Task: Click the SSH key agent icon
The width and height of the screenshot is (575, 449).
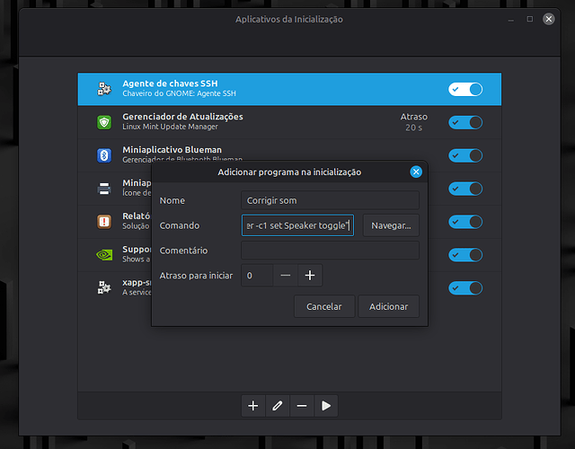Action: pos(104,89)
